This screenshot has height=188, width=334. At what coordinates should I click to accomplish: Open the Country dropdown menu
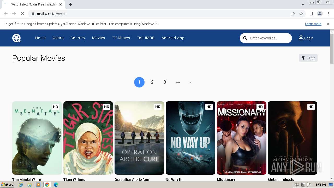coord(78,38)
